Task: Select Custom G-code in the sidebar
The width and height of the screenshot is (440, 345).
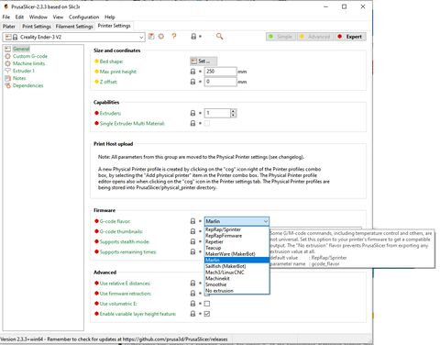Action: click(x=30, y=56)
